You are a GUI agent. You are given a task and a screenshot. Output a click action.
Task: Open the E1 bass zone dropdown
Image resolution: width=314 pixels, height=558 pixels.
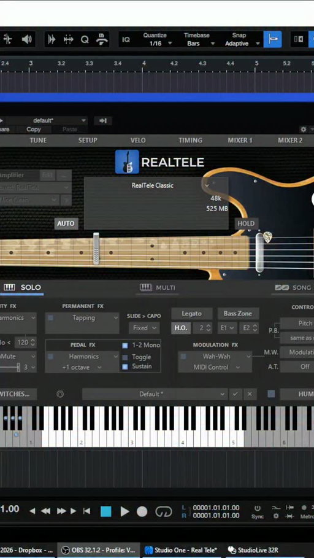(227, 328)
